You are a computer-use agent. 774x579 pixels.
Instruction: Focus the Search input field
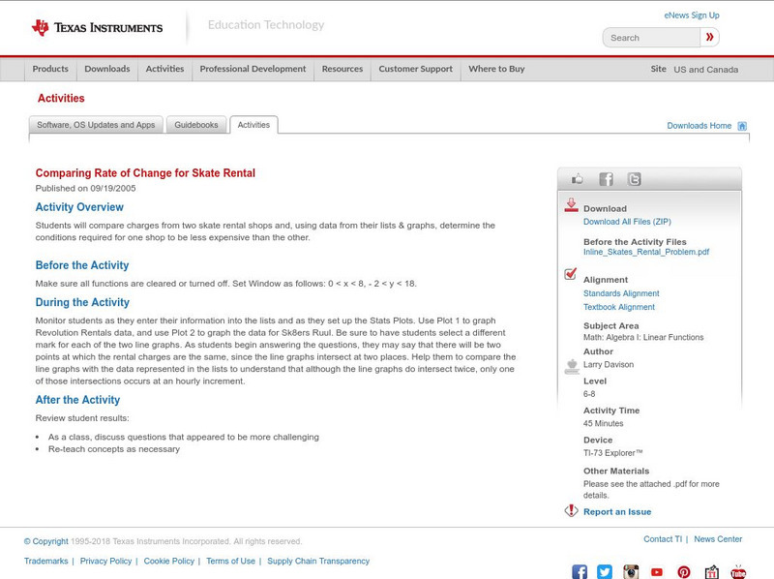(x=651, y=38)
